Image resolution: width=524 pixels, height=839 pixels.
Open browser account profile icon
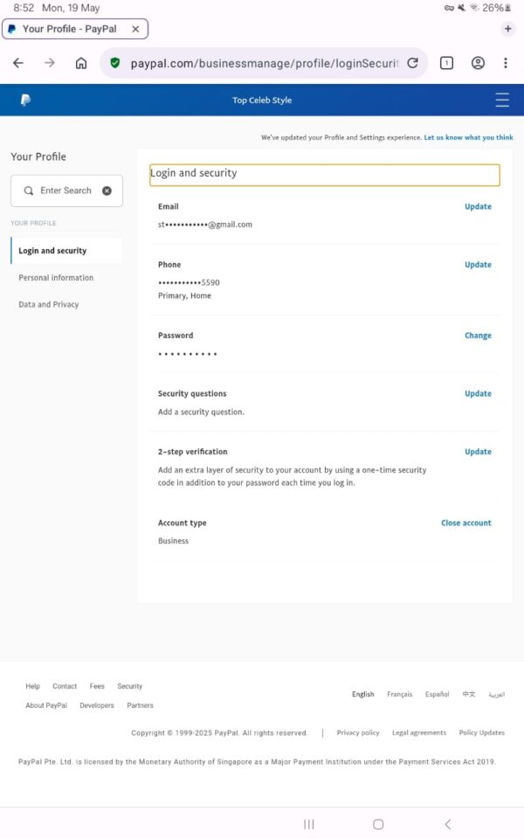click(478, 63)
